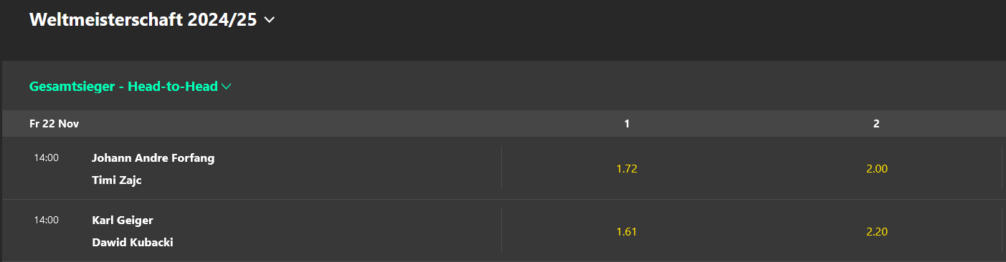Expand the chevron beside Weltmeisterschaft 2024/25
Screen dimensions: 1006x262
pyautogui.click(x=270, y=20)
